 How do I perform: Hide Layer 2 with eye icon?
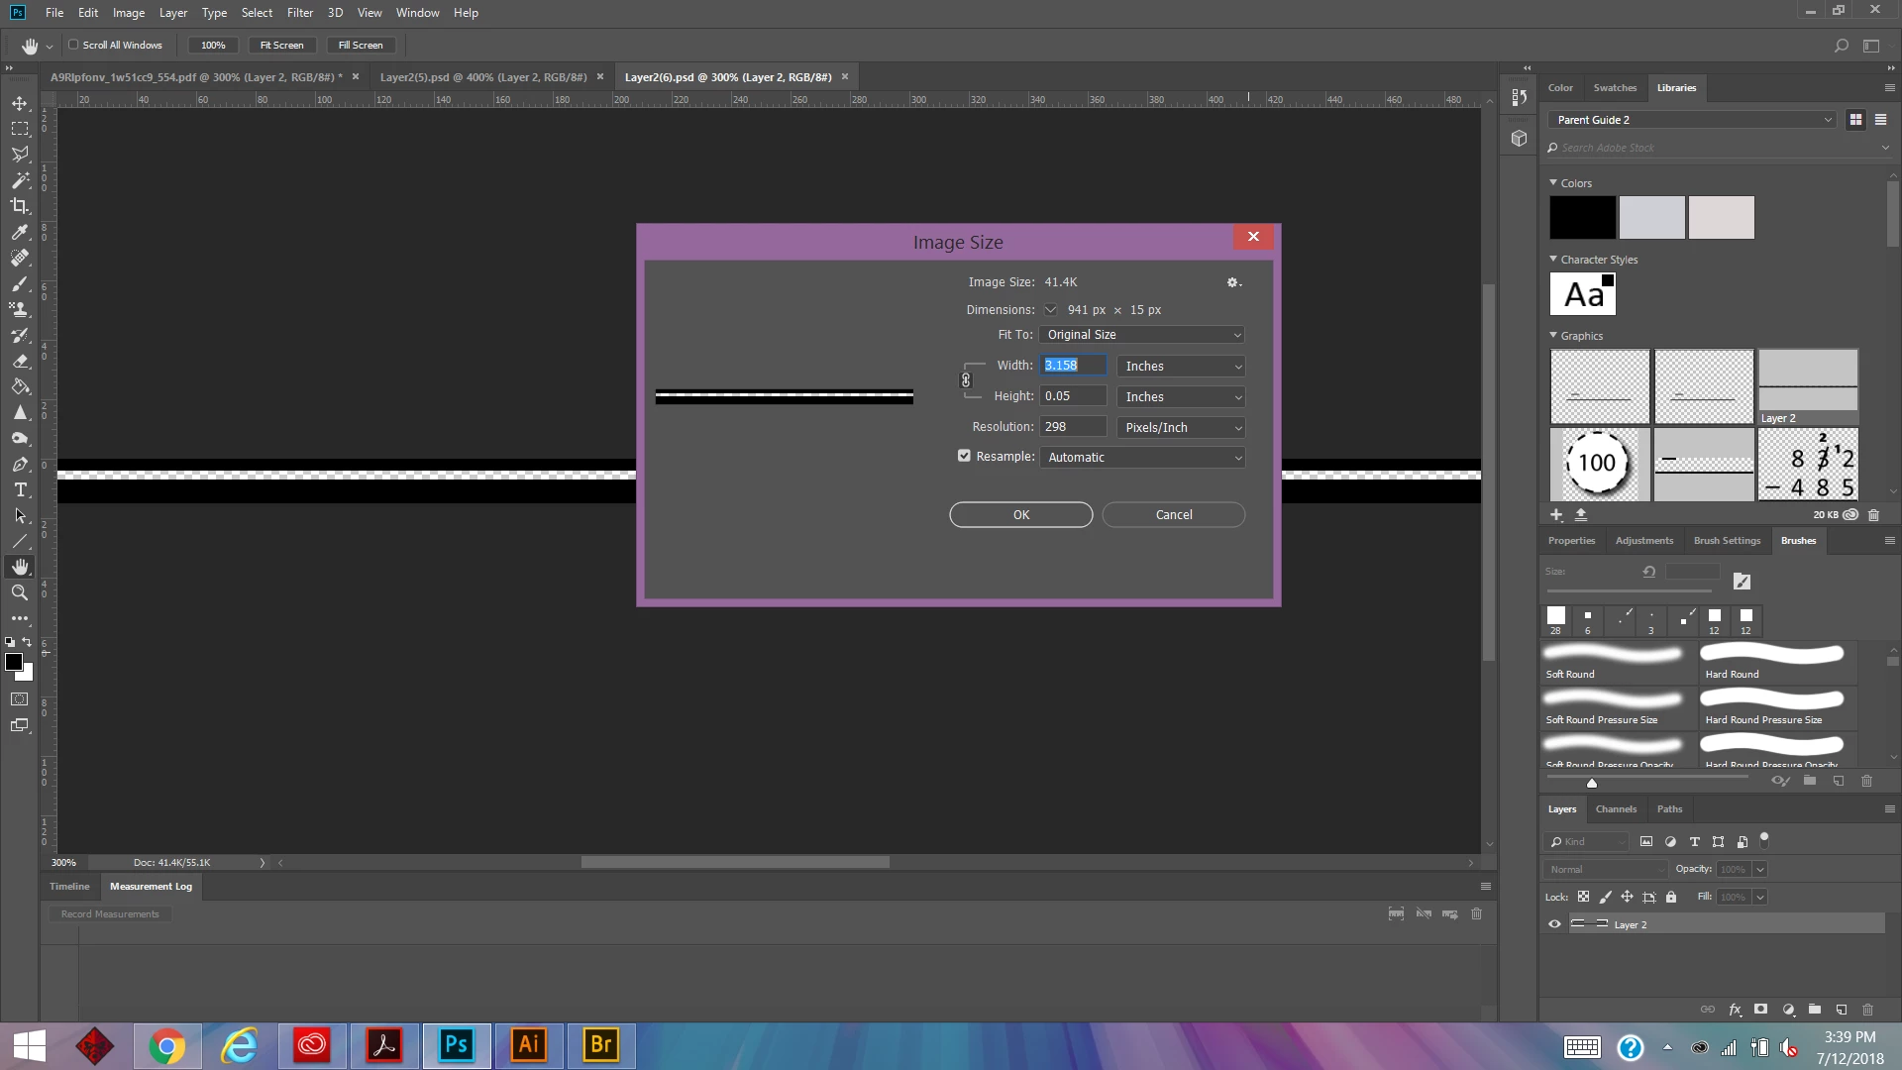(x=1554, y=924)
